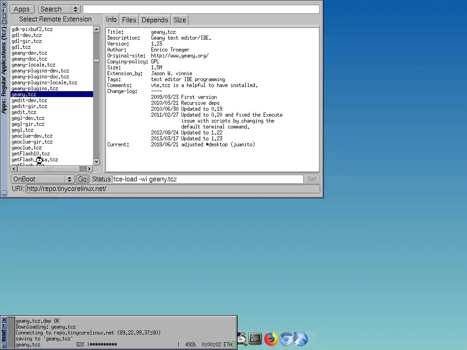467x350 pixels.
Task: Open the Search type dropdown
Action: pos(59,9)
